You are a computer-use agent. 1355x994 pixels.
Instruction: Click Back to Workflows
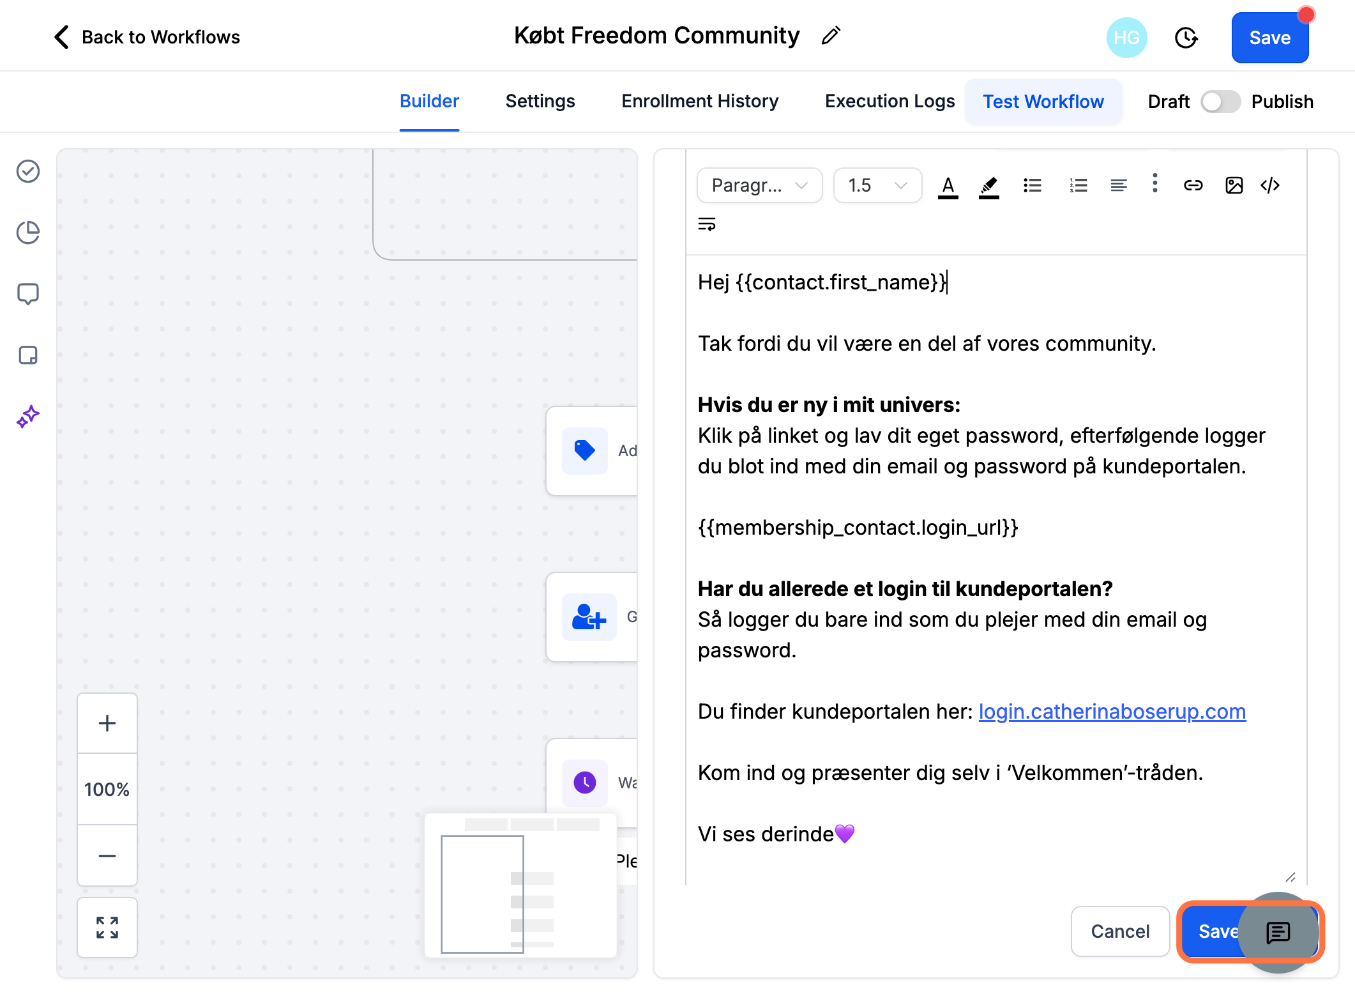click(147, 37)
